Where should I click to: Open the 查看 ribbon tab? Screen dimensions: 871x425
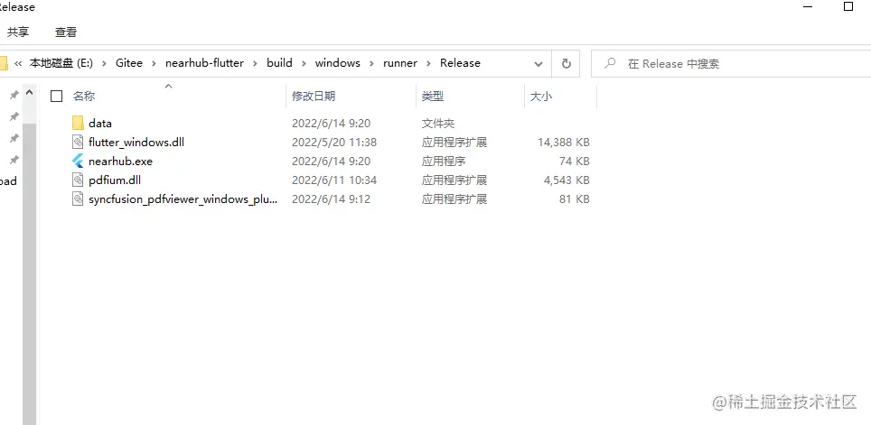pos(66,32)
